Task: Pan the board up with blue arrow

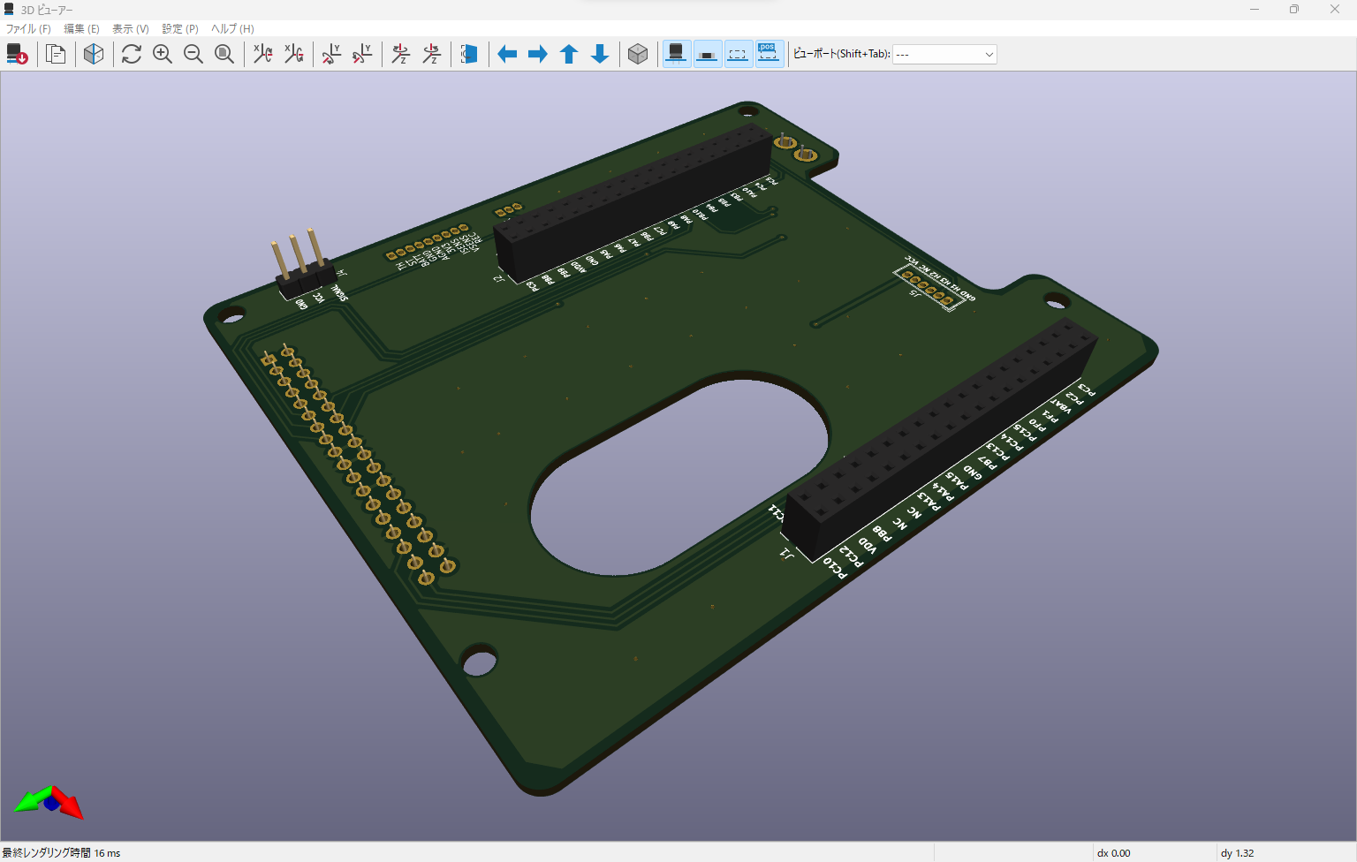Action: click(569, 54)
